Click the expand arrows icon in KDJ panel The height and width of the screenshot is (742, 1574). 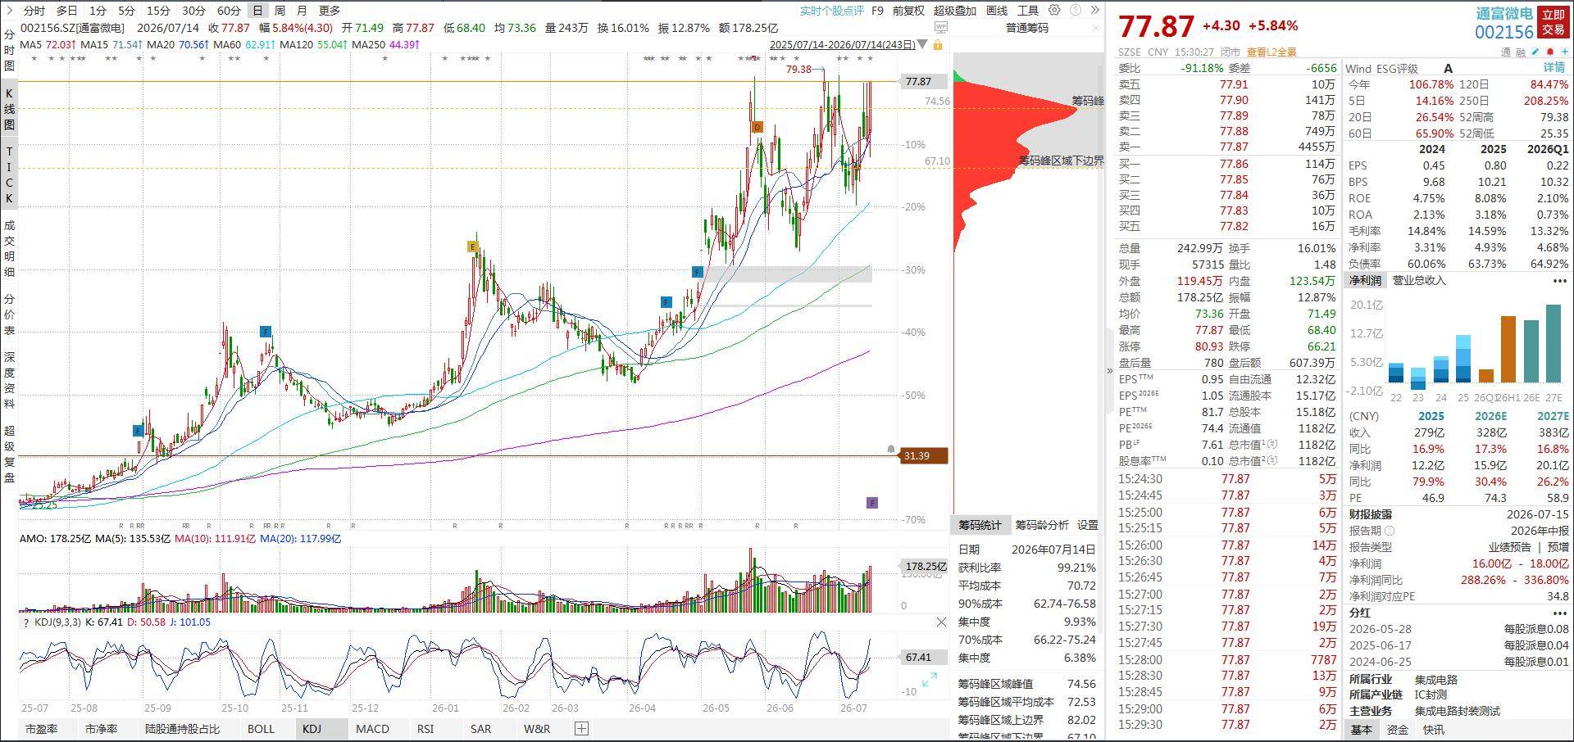click(930, 680)
